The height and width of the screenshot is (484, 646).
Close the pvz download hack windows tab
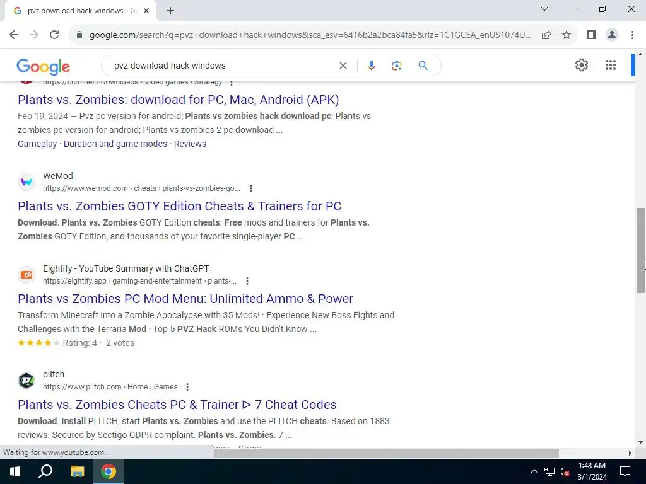tap(146, 11)
